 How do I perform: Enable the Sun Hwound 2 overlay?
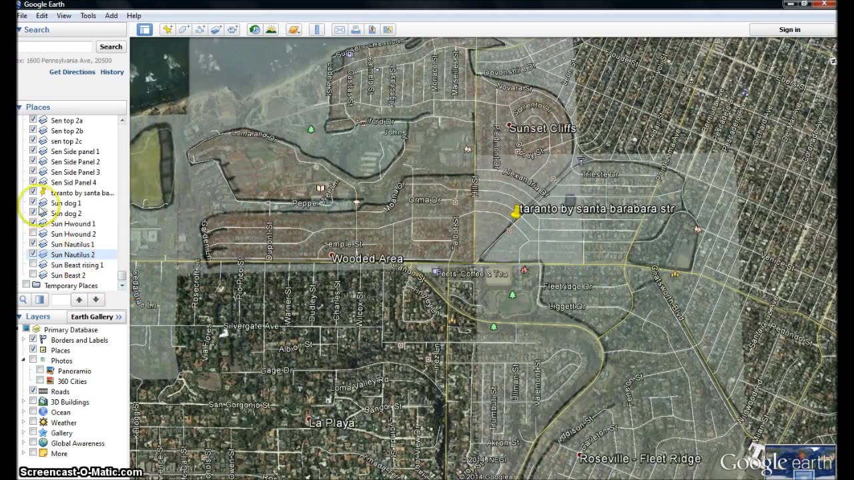coord(33,234)
